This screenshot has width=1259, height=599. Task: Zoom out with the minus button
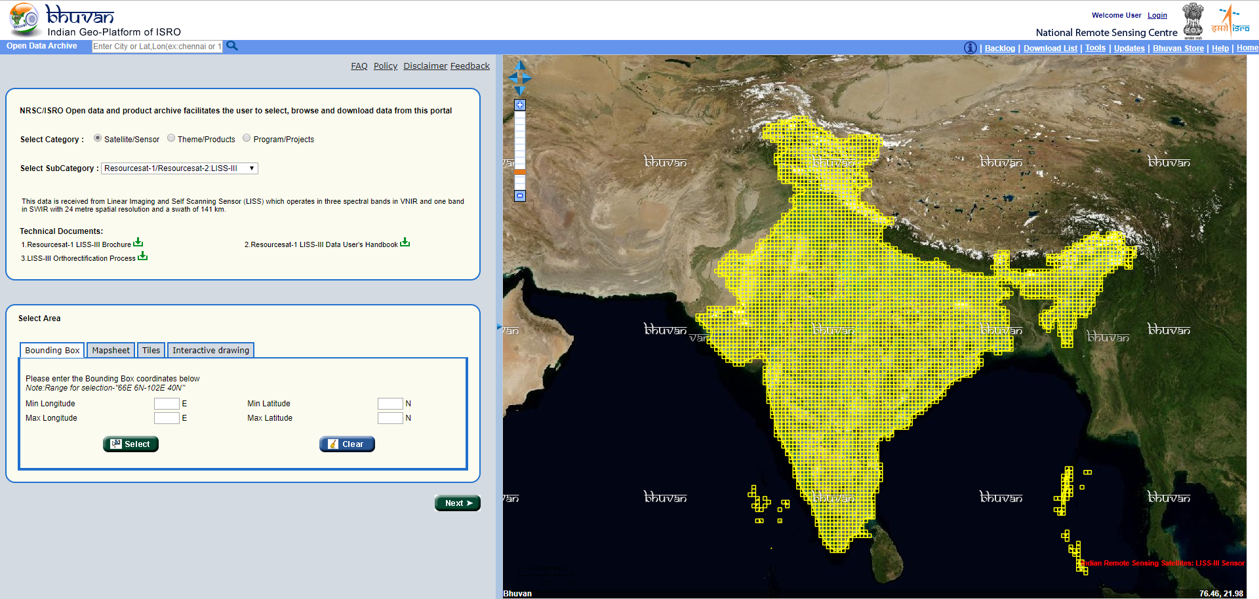pos(520,195)
